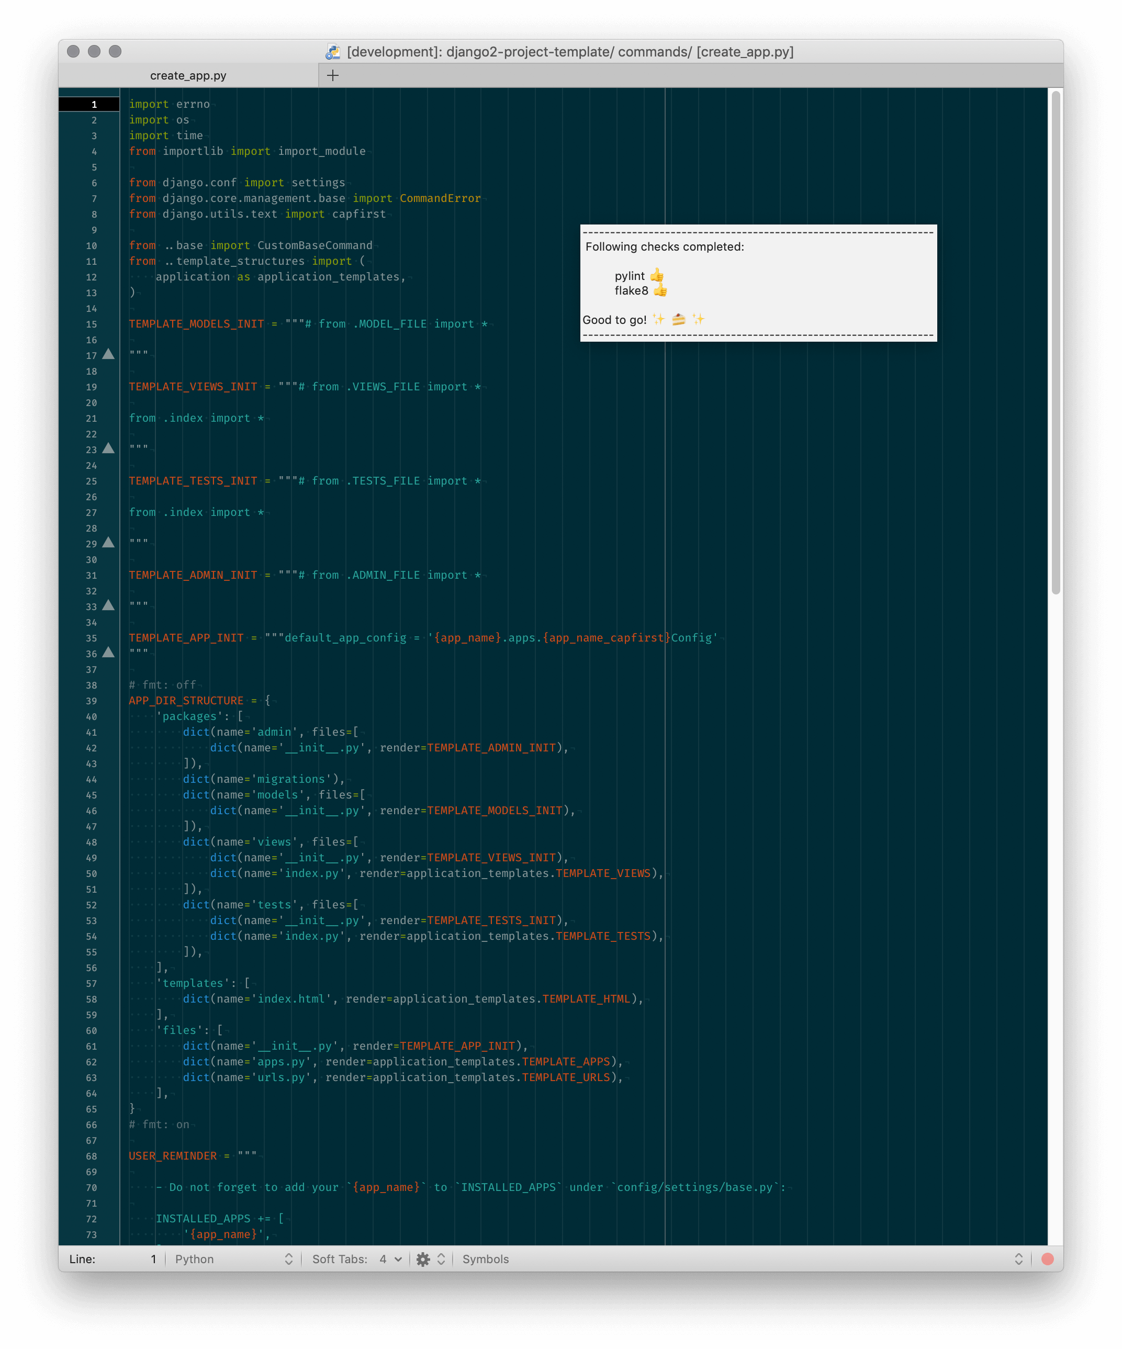Click the 'Good to go!' text in popup
Viewport: 1122px width, 1349px height.
pos(614,320)
